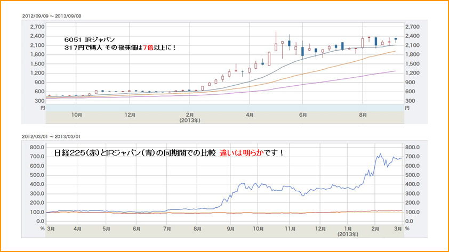The image size is (449, 252).
Task: Click 12月 on the top chart's time axis
Action: 130,115
